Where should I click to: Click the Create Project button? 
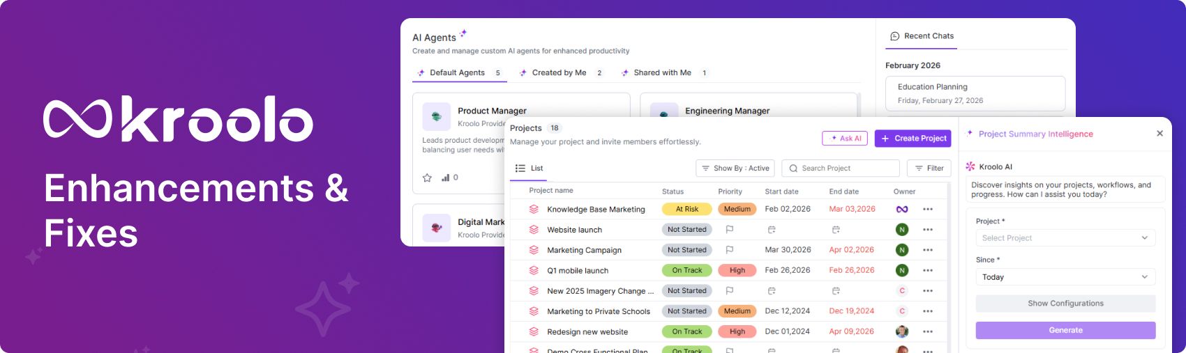click(x=913, y=139)
